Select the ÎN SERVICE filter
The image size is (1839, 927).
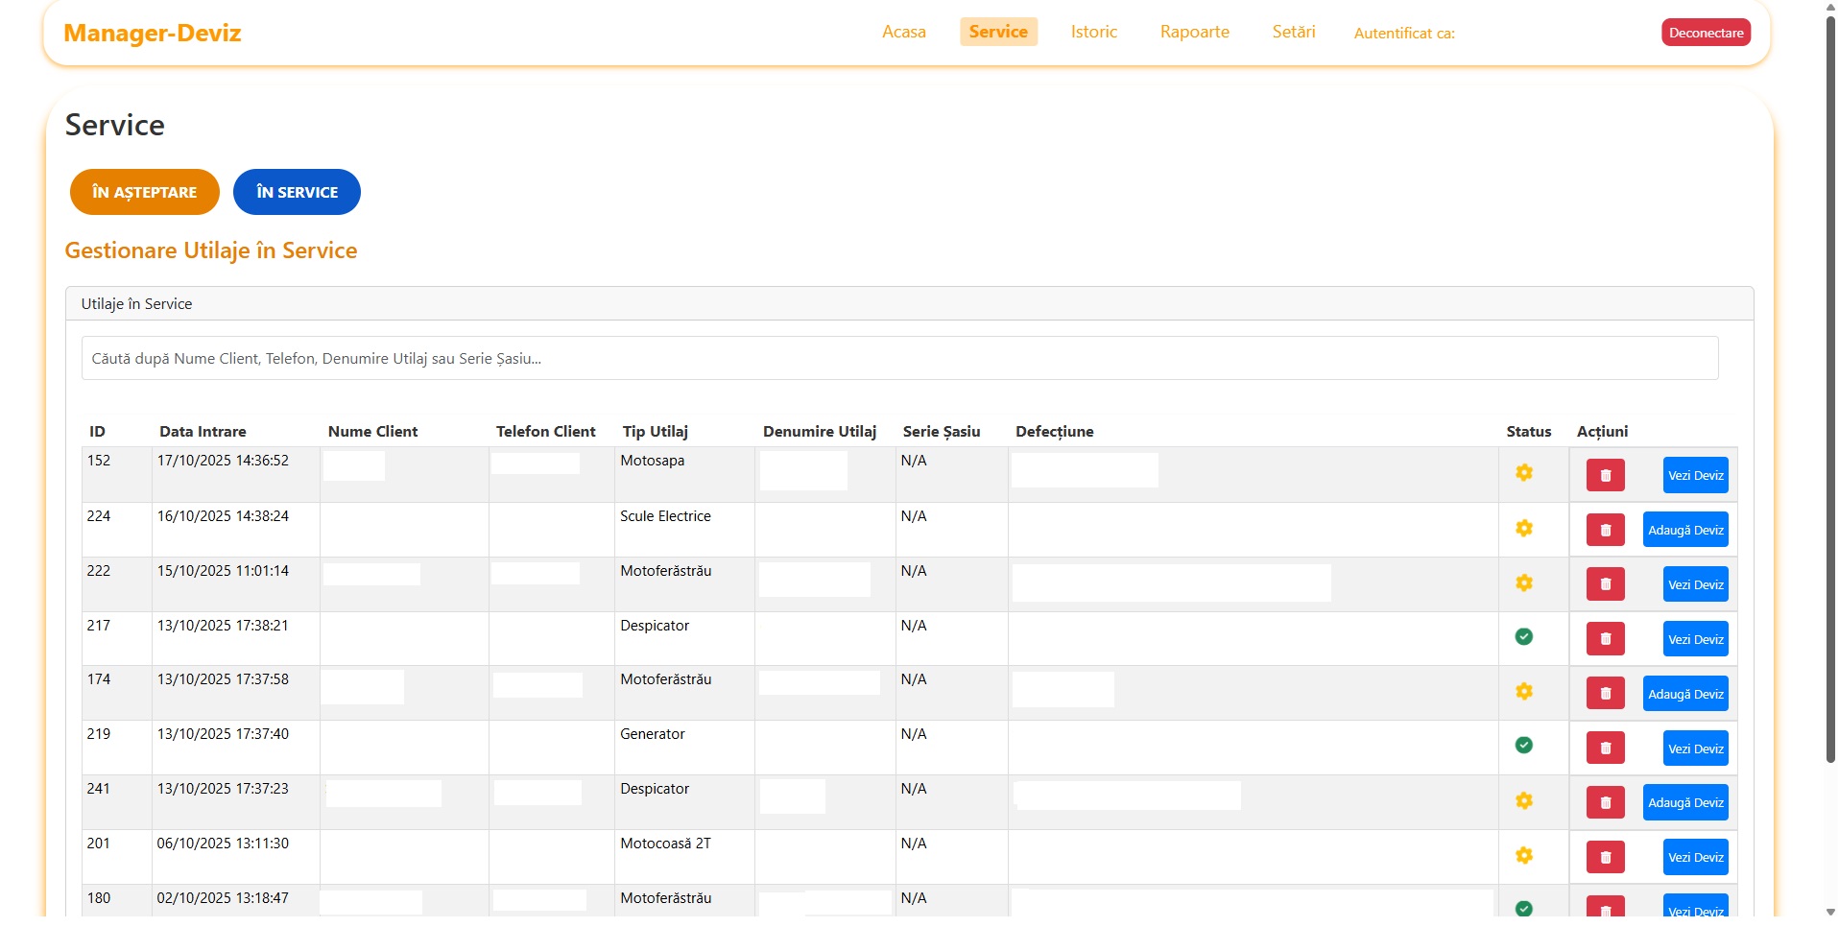[x=297, y=192]
